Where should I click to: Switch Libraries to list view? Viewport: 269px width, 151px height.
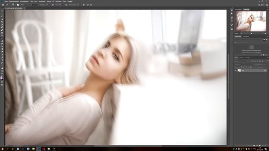[266, 39]
